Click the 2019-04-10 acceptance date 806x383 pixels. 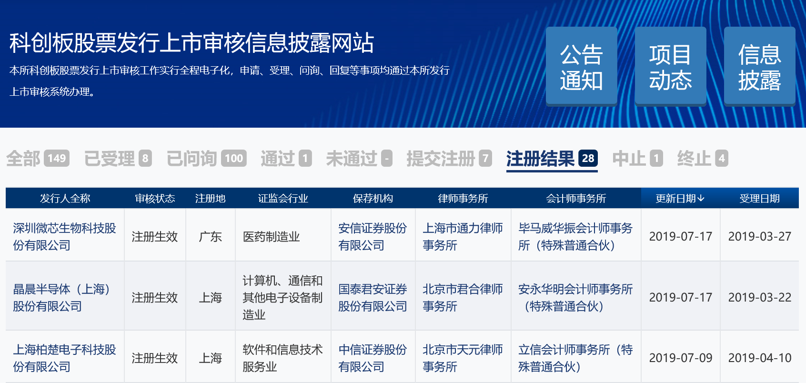coord(759,358)
